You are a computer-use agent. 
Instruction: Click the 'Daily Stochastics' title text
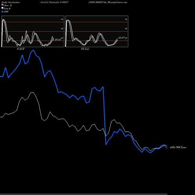click(x=11, y=2)
